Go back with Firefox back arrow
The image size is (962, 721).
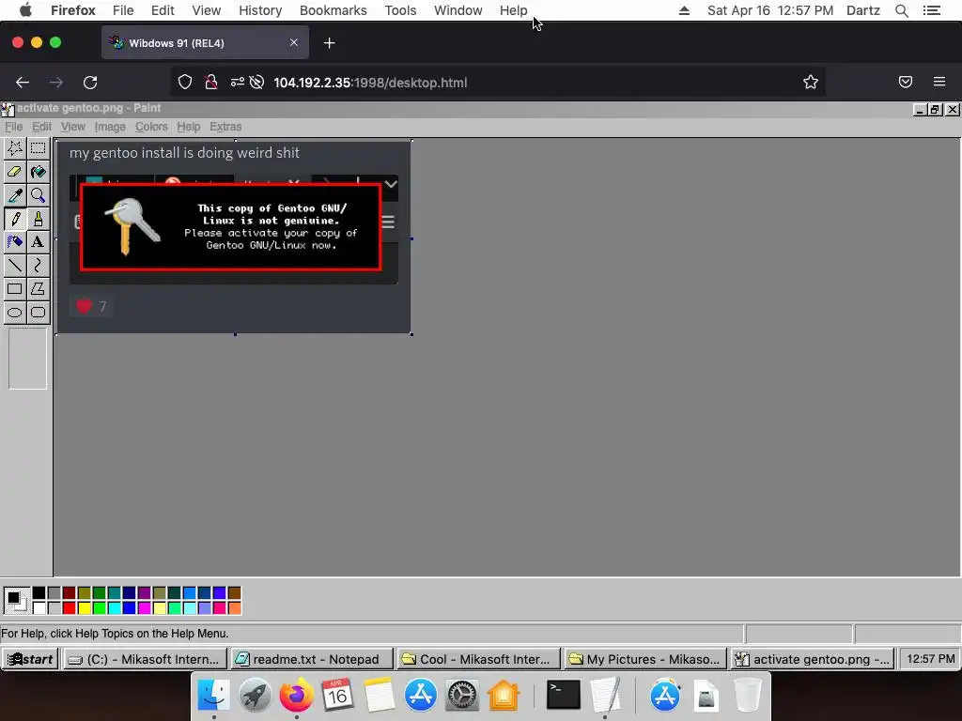pos(23,83)
